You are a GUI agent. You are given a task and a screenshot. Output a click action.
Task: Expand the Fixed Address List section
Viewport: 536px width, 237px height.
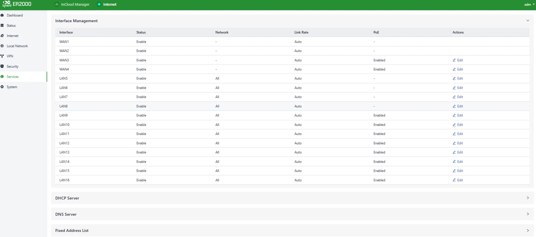point(528,230)
